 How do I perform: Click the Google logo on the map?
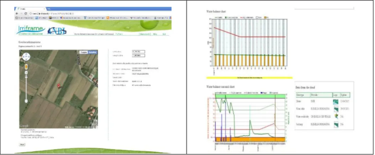[x=25, y=125]
